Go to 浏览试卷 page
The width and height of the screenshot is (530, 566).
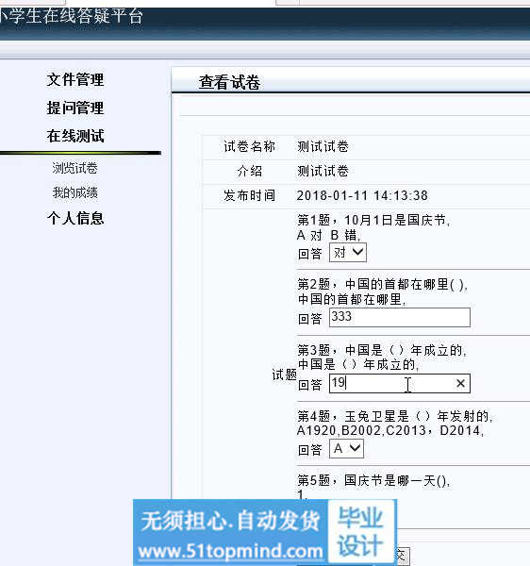click(x=75, y=168)
